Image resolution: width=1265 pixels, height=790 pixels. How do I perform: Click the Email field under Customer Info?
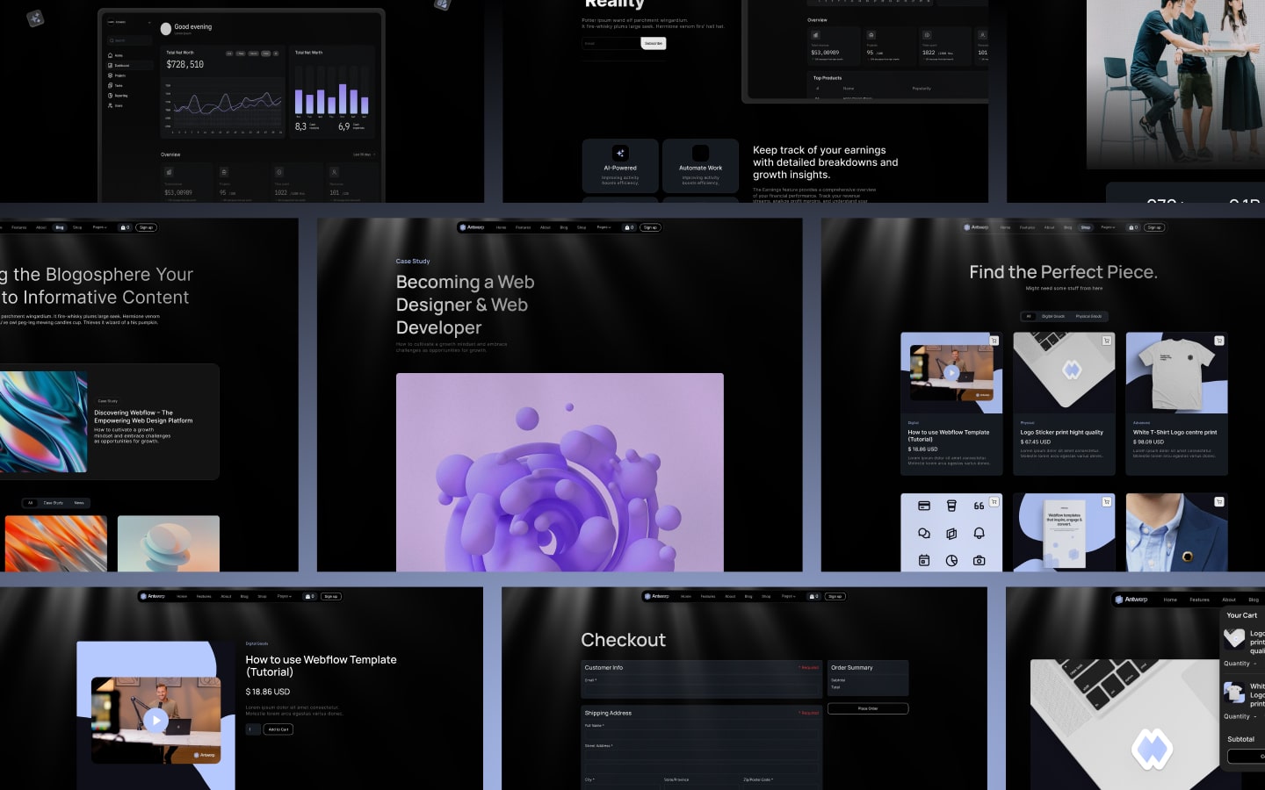tap(701, 690)
